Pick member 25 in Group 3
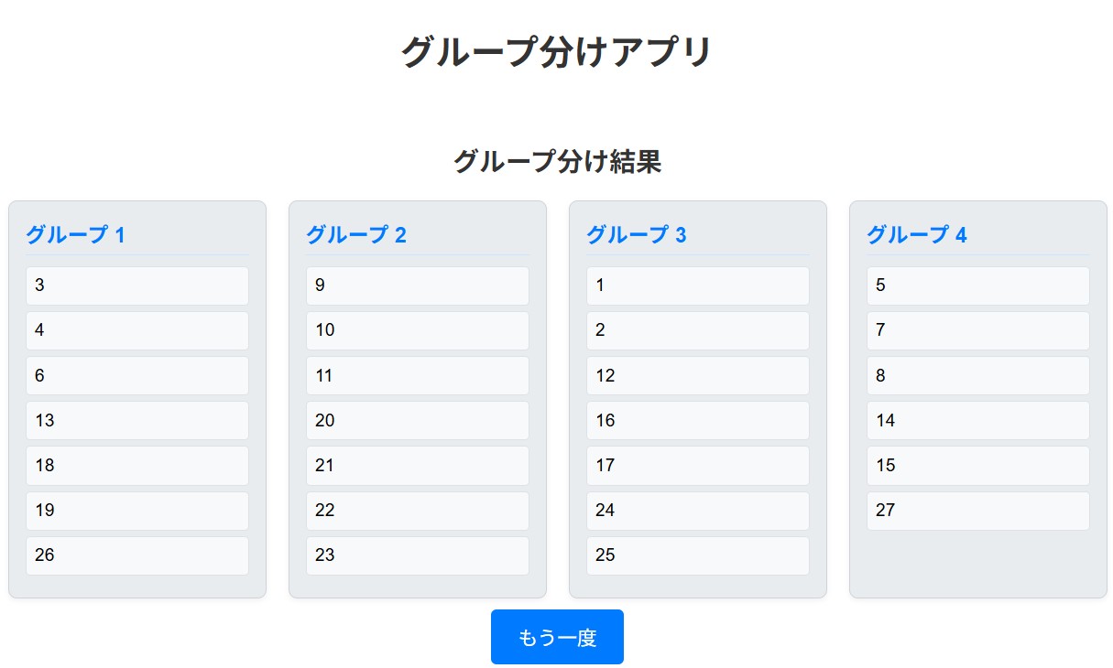This screenshot has height=668, width=1113. click(698, 555)
